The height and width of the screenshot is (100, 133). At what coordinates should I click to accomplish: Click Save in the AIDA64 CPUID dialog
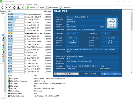tap(106, 74)
